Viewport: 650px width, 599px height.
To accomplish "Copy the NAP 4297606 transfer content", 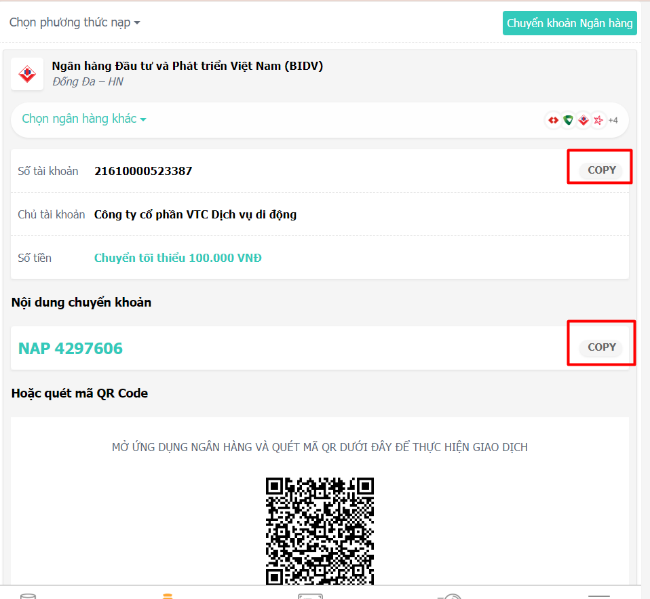I will coord(602,347).
